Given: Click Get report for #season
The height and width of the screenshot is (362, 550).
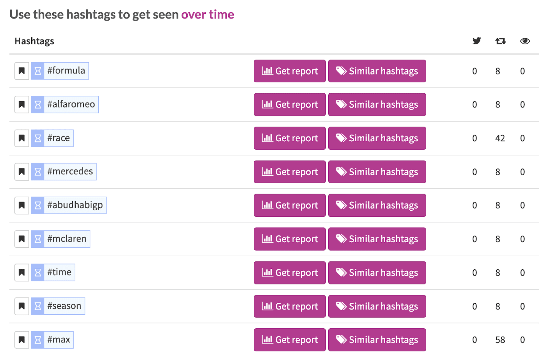Looking at the screenshot, I should pyautogui.click(x=289, y=306).
